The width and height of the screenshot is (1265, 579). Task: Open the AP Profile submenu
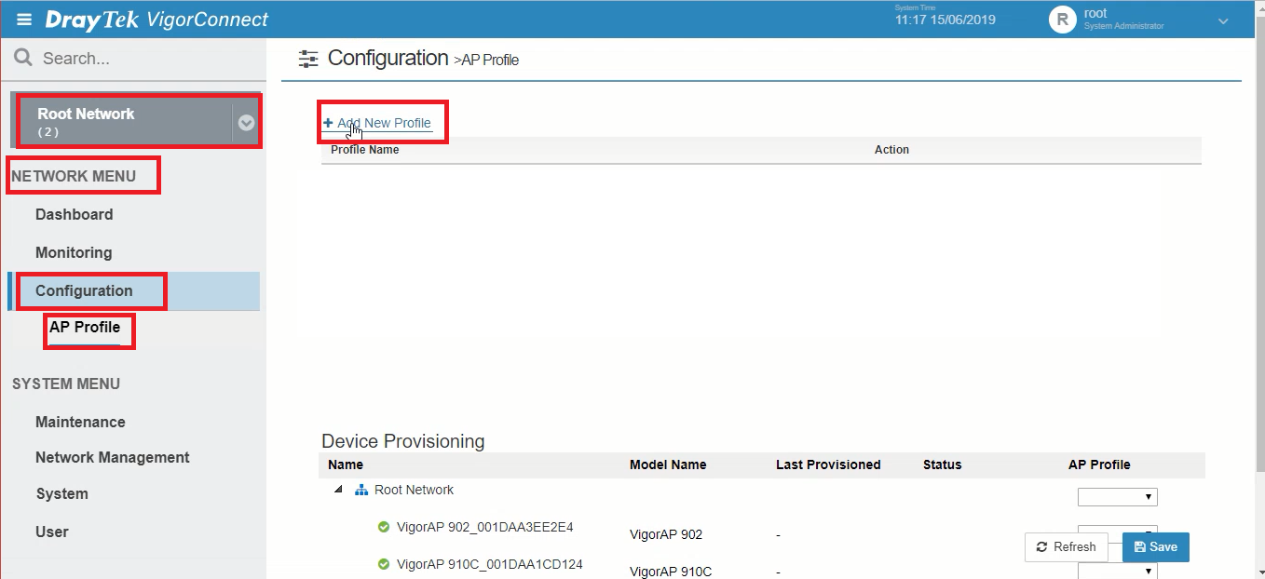(85, 328)
